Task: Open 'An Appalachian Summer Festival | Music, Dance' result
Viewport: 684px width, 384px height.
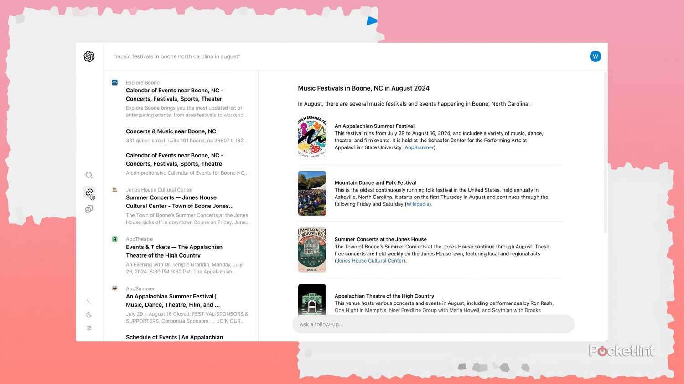Action: (x=173, y=301)
